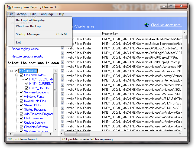Uncheck HKEY_USERS tree checkbox
The height and width of the screenshot is (149, 195).
(x=27, y=88)
